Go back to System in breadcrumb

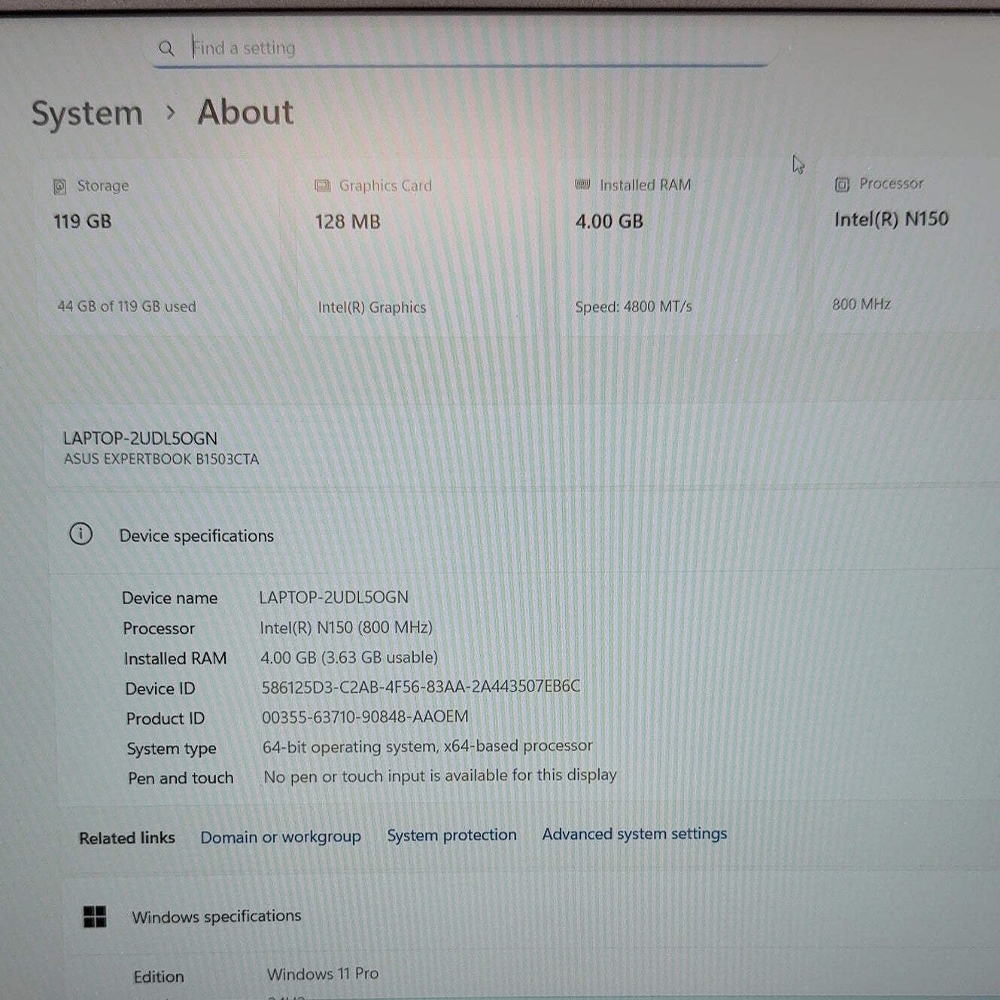click(87, 114)
